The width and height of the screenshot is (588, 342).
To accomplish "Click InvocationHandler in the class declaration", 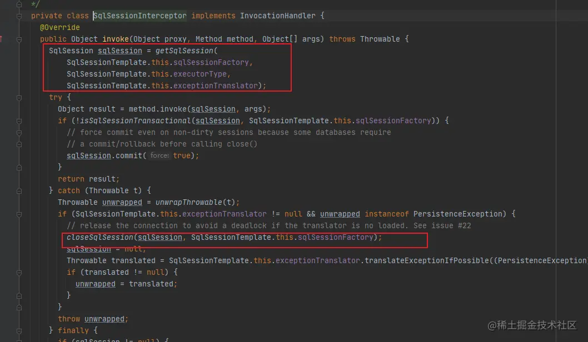I will (277, 16).
